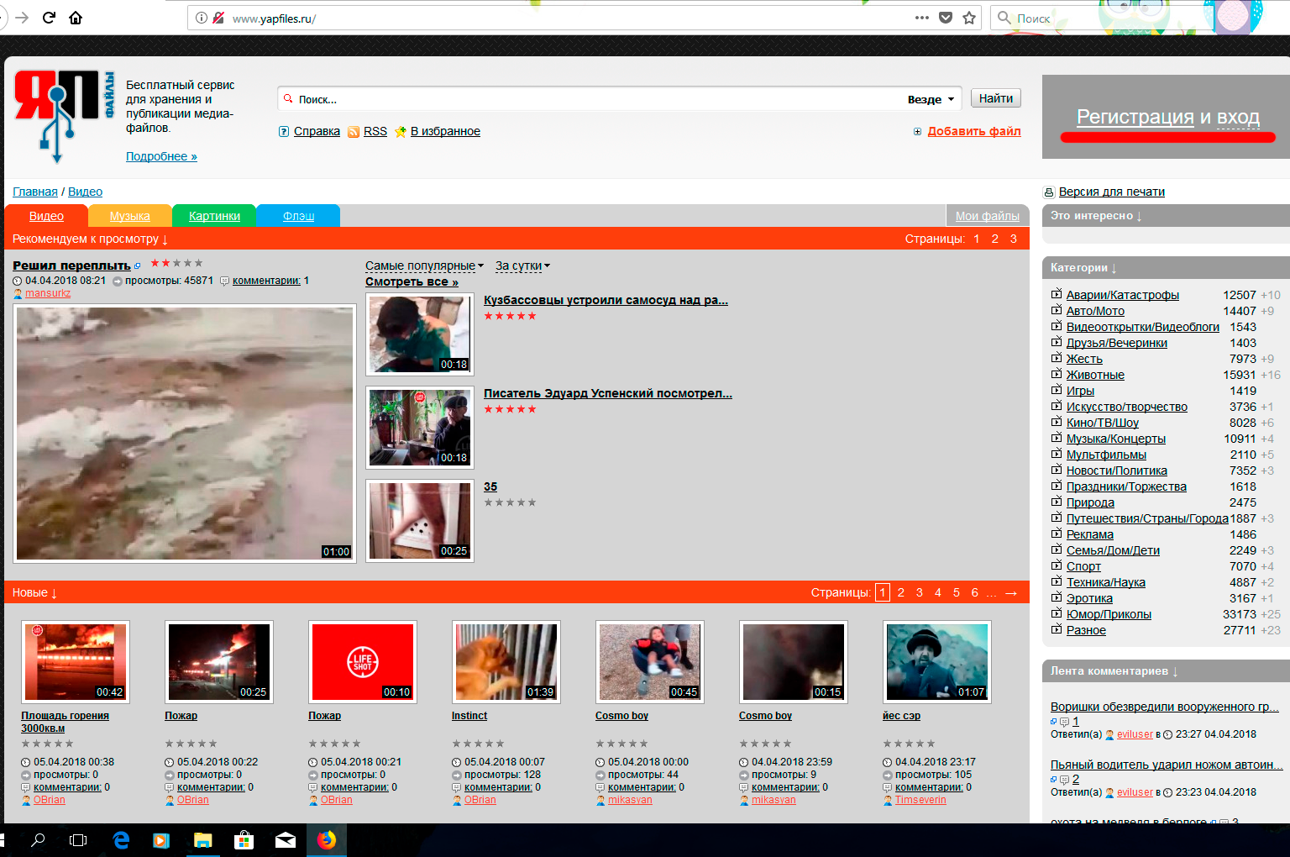Viewport: 1290px width, 857px height.
Task: Rate 'Решил переплыть' with the star rating
Action: click(x=176, y=263)
